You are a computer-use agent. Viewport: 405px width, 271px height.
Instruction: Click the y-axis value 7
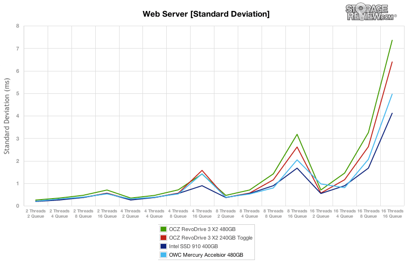pyautogui.click(x=18, y=49)
